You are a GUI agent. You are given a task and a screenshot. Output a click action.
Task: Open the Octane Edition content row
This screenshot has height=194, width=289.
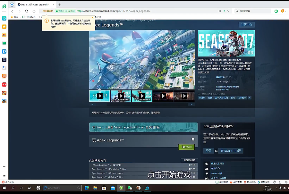tap(143, 173)
